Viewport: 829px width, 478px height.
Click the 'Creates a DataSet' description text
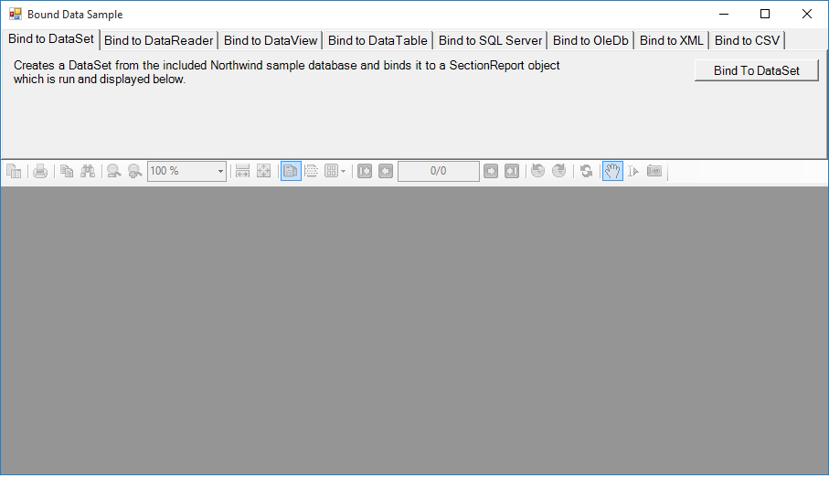tap(287, 72)
